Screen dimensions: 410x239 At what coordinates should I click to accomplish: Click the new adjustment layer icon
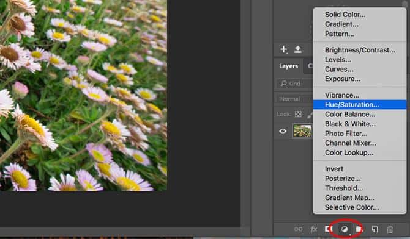(x=345, y=229)
